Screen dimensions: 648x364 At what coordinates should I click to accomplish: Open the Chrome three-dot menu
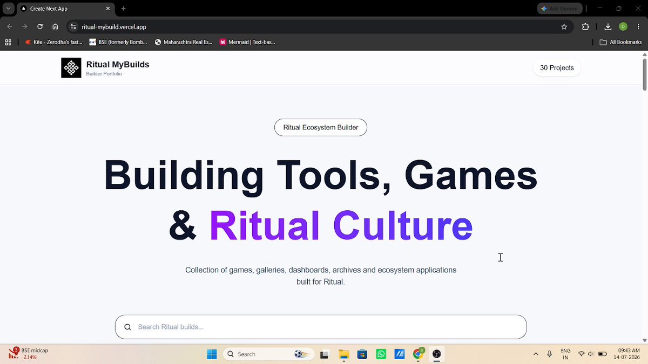coord(638,26)
